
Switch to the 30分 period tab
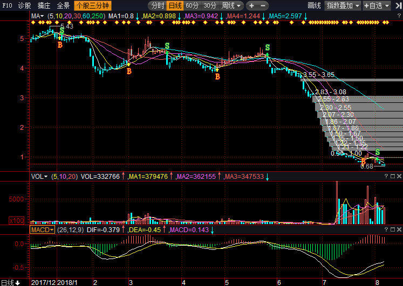210,5
